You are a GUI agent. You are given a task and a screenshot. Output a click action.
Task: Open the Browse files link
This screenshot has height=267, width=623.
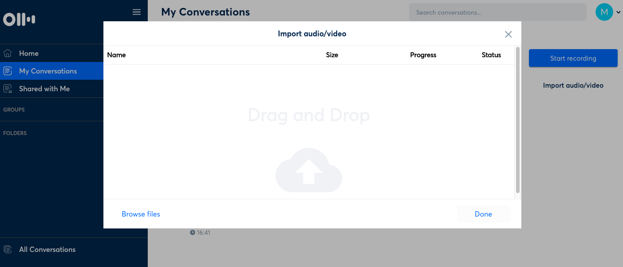pos(141,214)
